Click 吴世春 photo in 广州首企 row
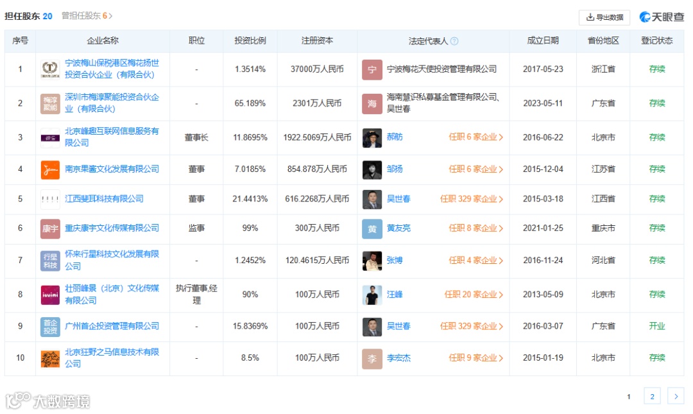The height and width of the screenshot is (414, 693). tap(372, 327)
